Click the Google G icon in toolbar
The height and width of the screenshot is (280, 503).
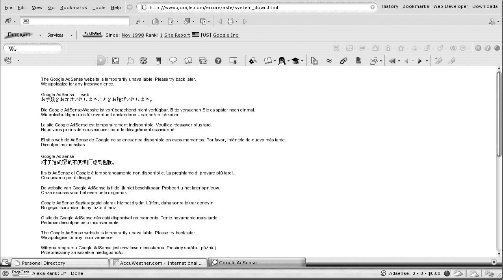(115, 61)
